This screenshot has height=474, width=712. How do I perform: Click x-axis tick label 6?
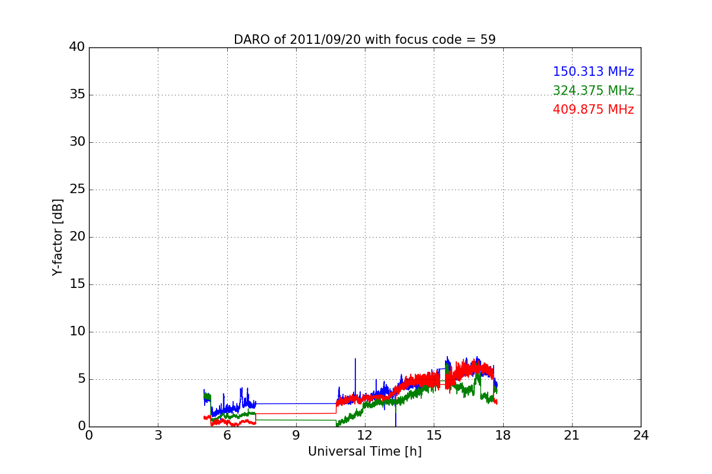(227, 435)
